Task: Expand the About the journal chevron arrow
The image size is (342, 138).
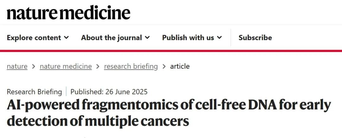Action: click(x=147, y=37)
